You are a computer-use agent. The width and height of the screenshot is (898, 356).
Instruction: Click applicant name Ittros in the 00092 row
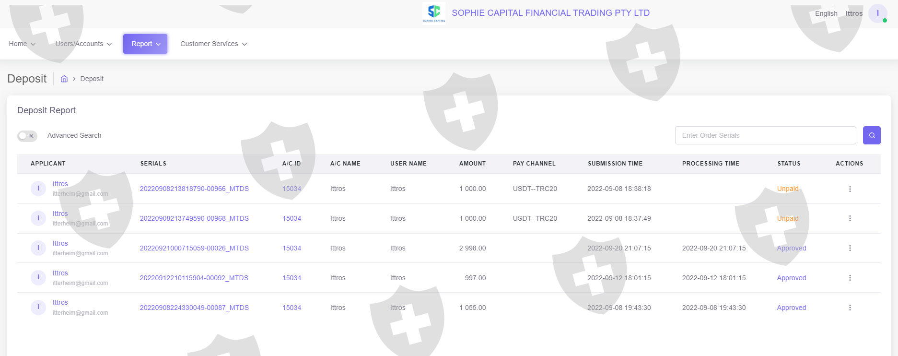60,273
